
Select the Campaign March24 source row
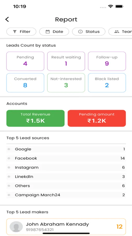click(66, 195)
